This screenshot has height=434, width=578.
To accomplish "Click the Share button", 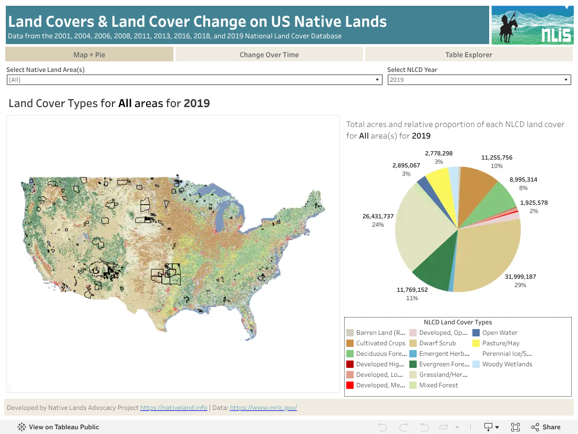I will pyautogui.click(x=546, y=427).
